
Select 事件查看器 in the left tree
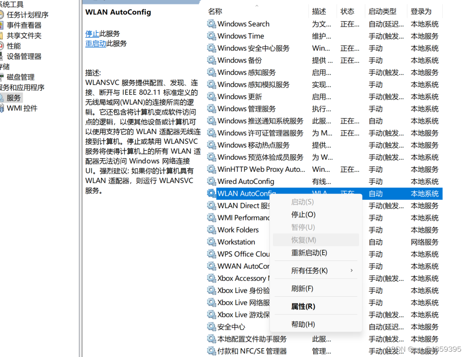pos(24,25)
